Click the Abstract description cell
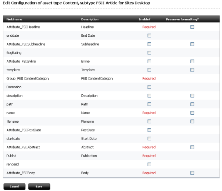 (x=87, y=147)
